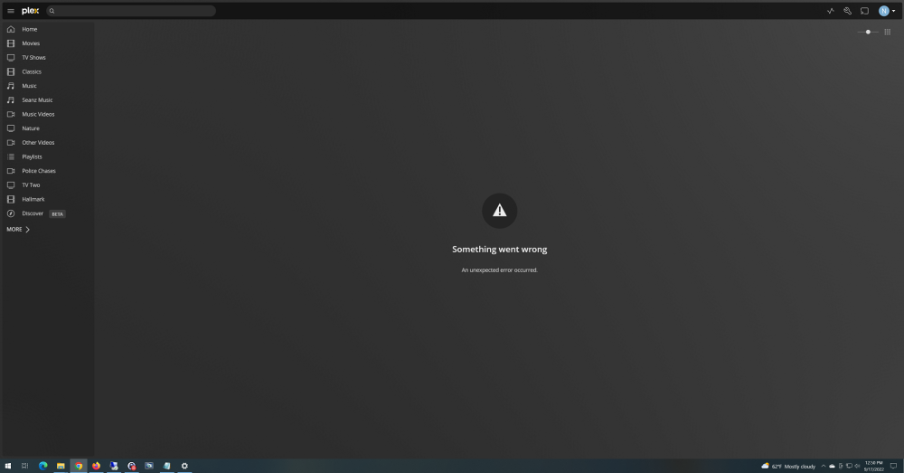
Task: Click the Plex logo
Action: tap(31, 11)
